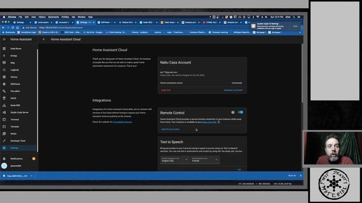Open the My Drive Google bookmark
This screenshot has width=362, height=203.
click(93, 33)
